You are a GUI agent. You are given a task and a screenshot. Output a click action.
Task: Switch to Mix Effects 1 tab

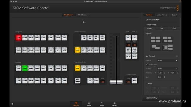(x=69, y=15)
